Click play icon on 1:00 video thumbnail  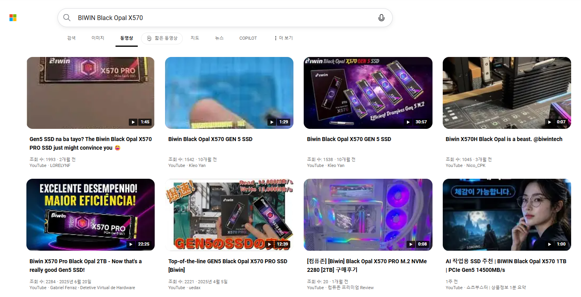549,244
